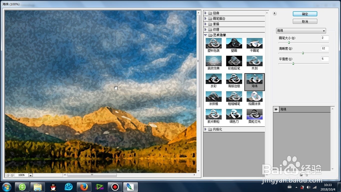Click the preview vertical scrollbar down arrow
The height and width of the screenshot is (192, 341).
(x=198, y=171)
